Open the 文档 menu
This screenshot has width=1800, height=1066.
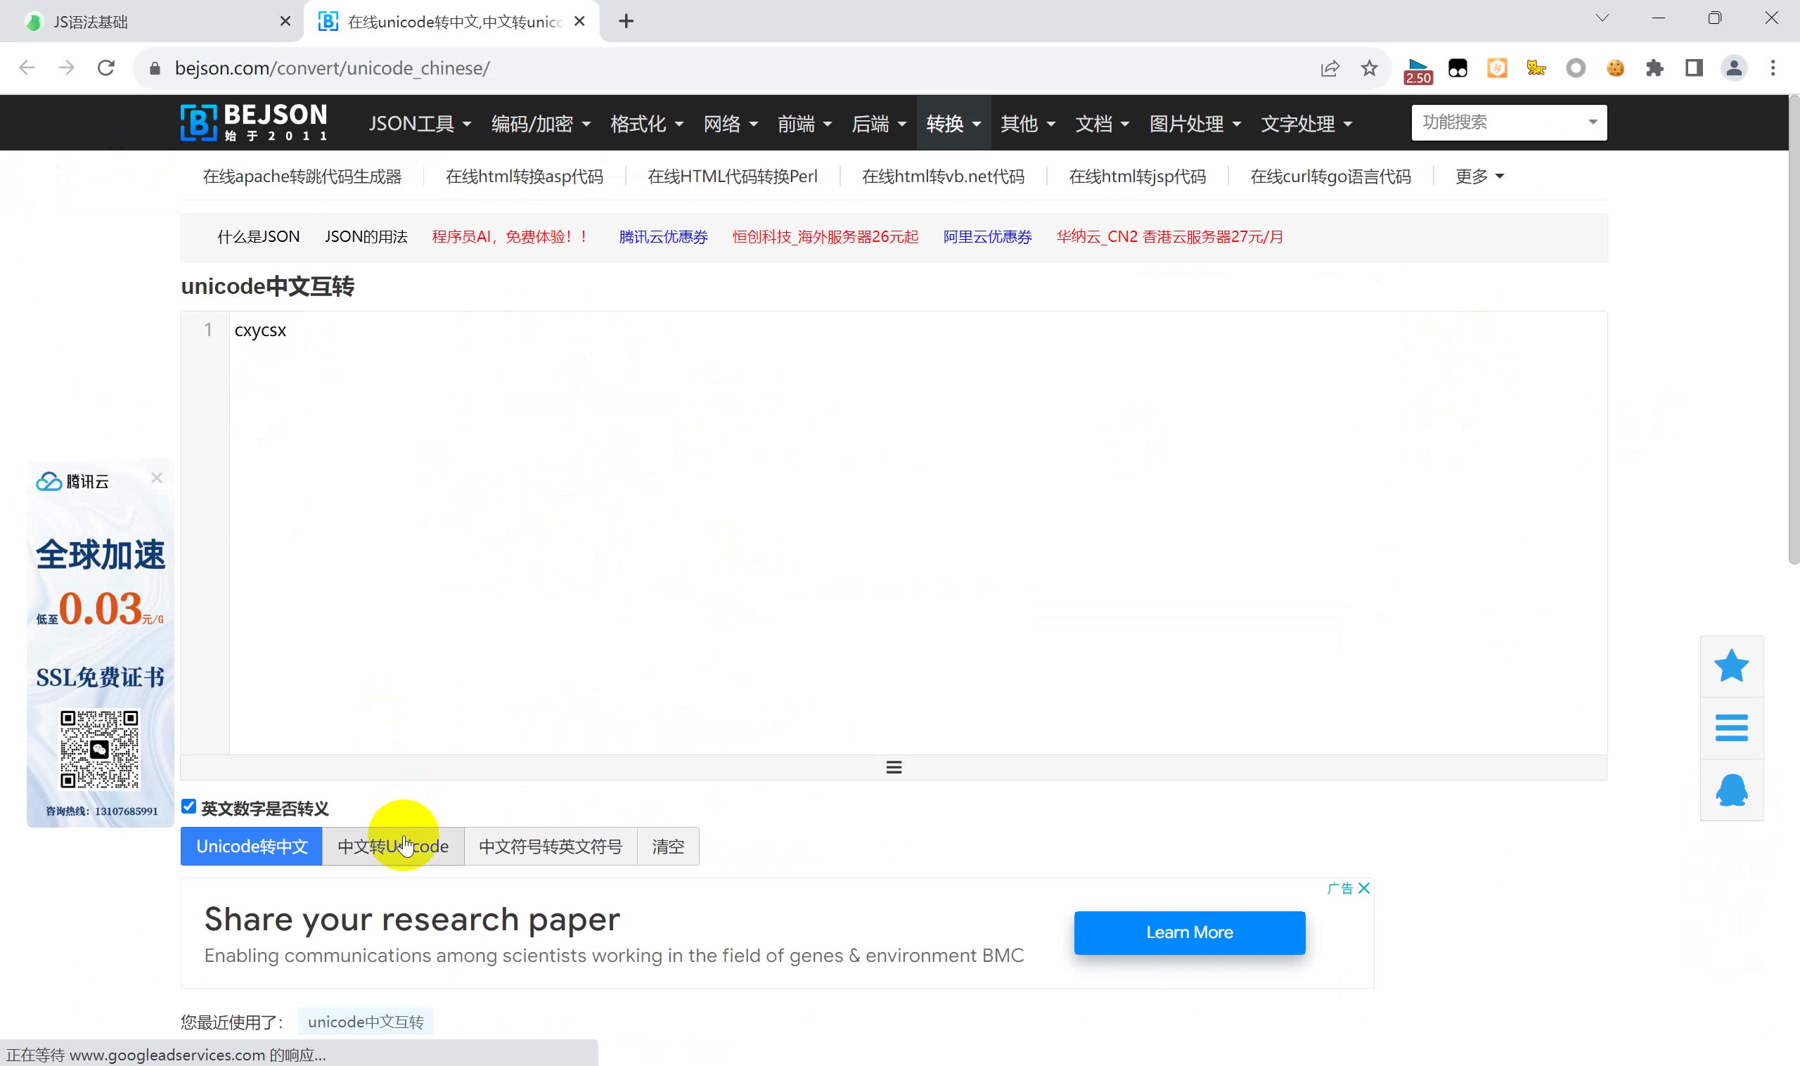point(1102,124)
